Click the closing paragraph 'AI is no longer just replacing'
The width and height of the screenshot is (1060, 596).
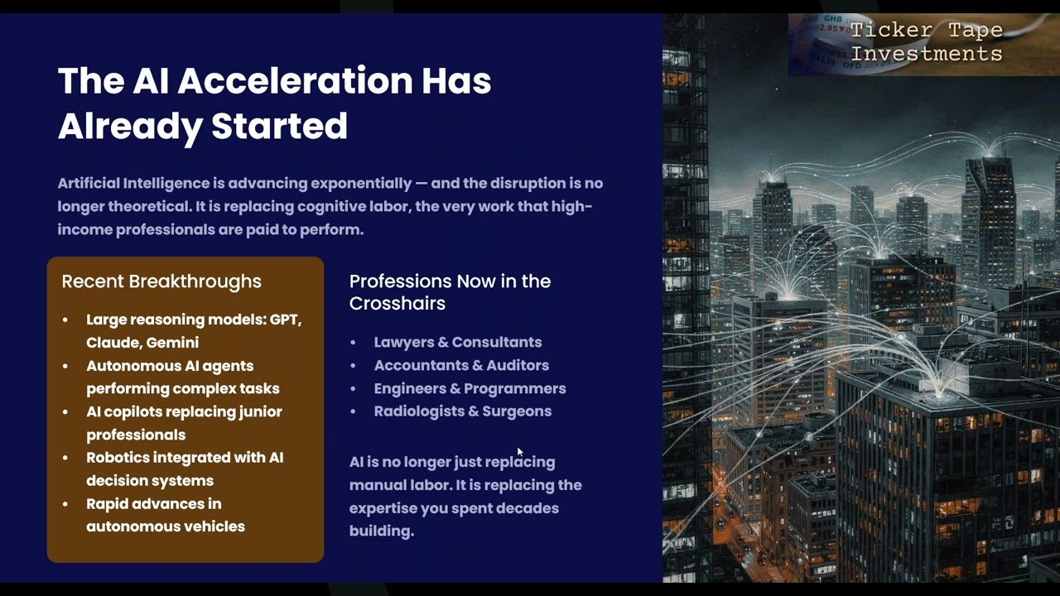[465, 497]
